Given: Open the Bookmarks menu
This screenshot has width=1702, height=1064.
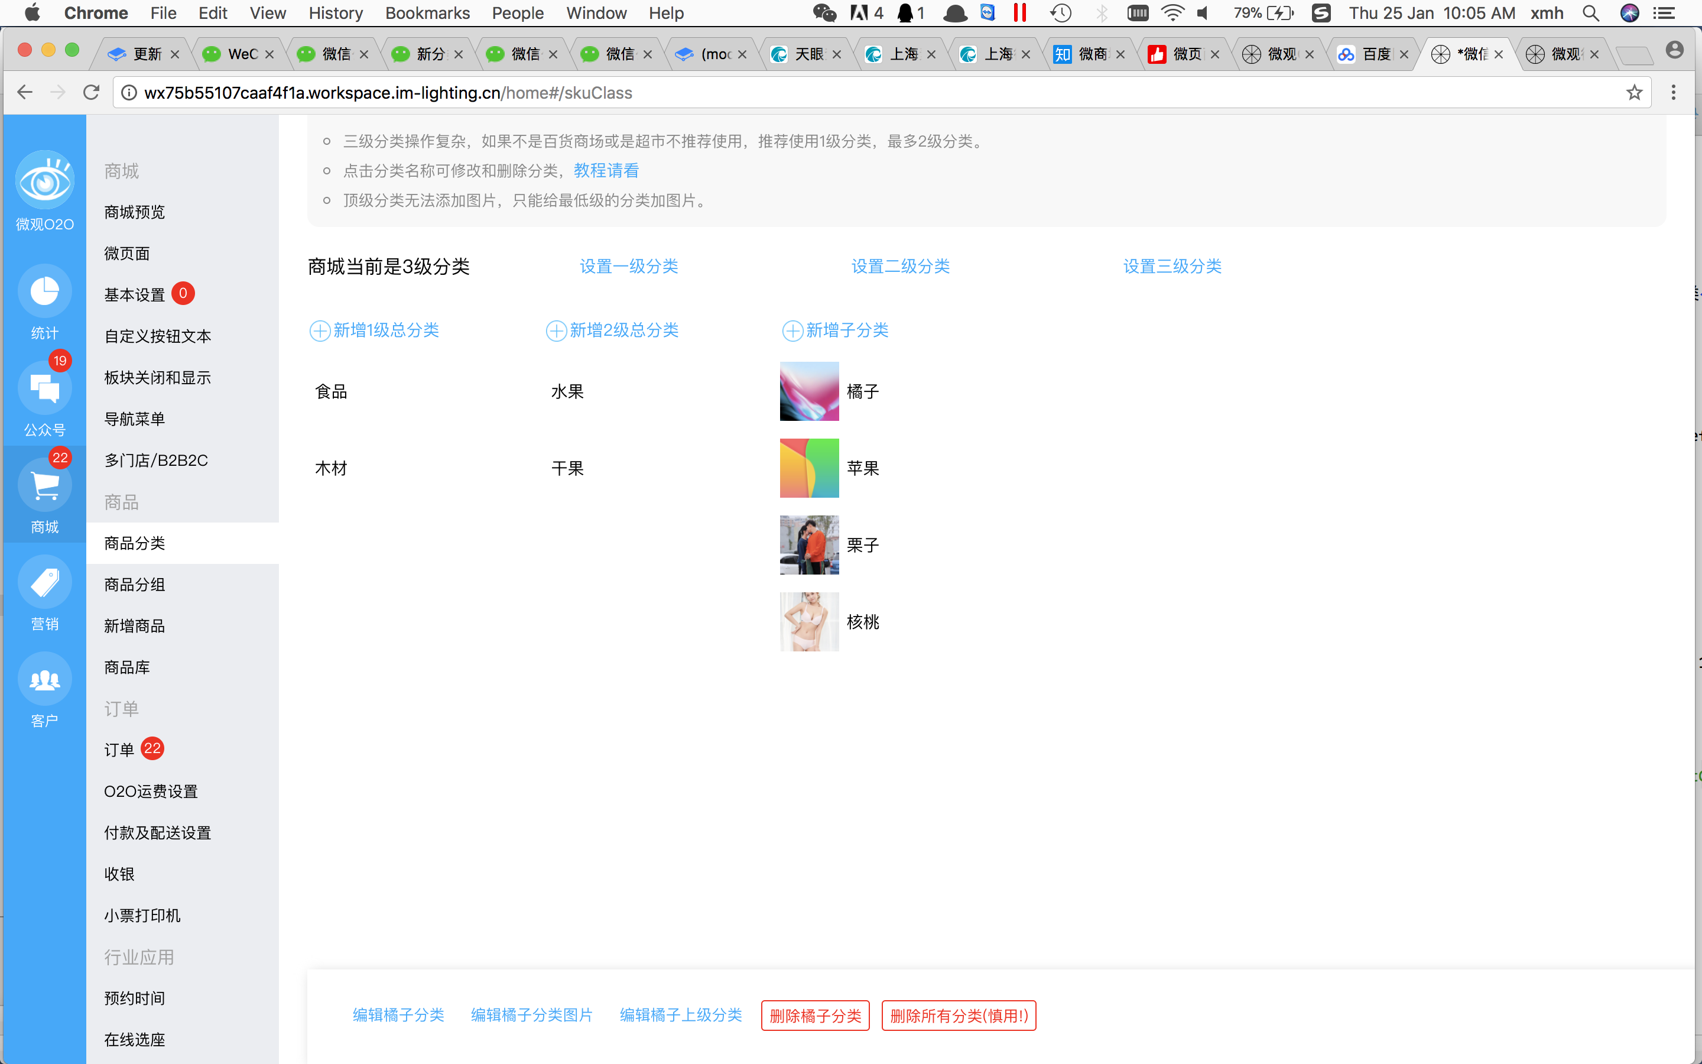Looking at the screenshot, I should [427, 12].
